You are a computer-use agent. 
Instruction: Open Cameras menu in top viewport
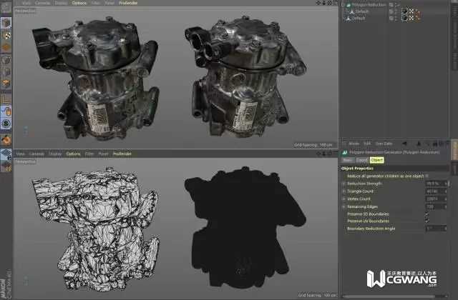[x=43, y=3]
